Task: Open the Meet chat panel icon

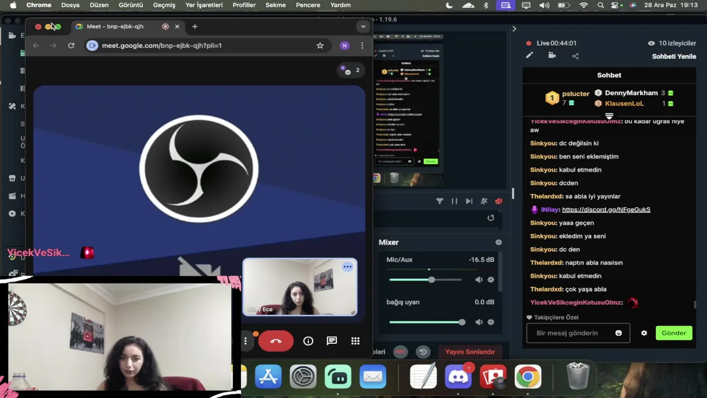Action: 332,341
